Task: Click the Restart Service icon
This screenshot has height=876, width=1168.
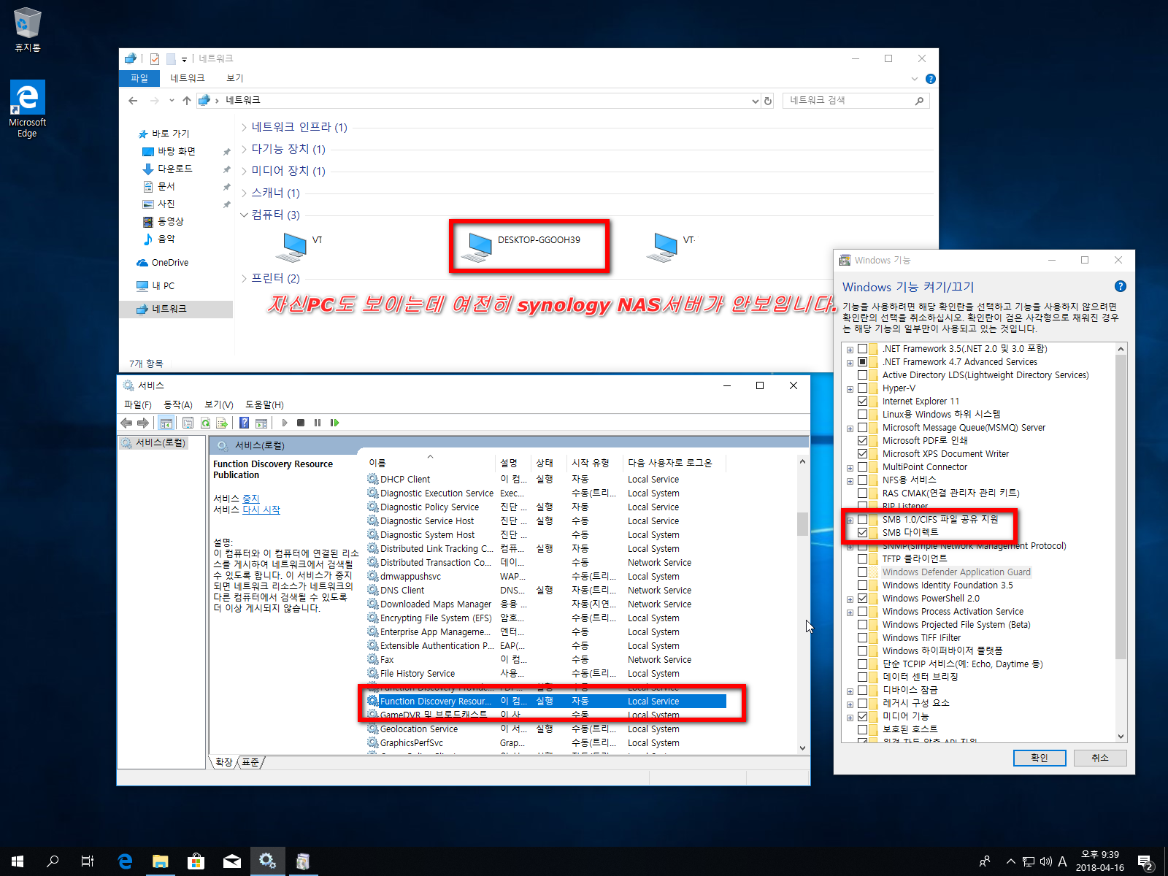Action: click(334, 423)
